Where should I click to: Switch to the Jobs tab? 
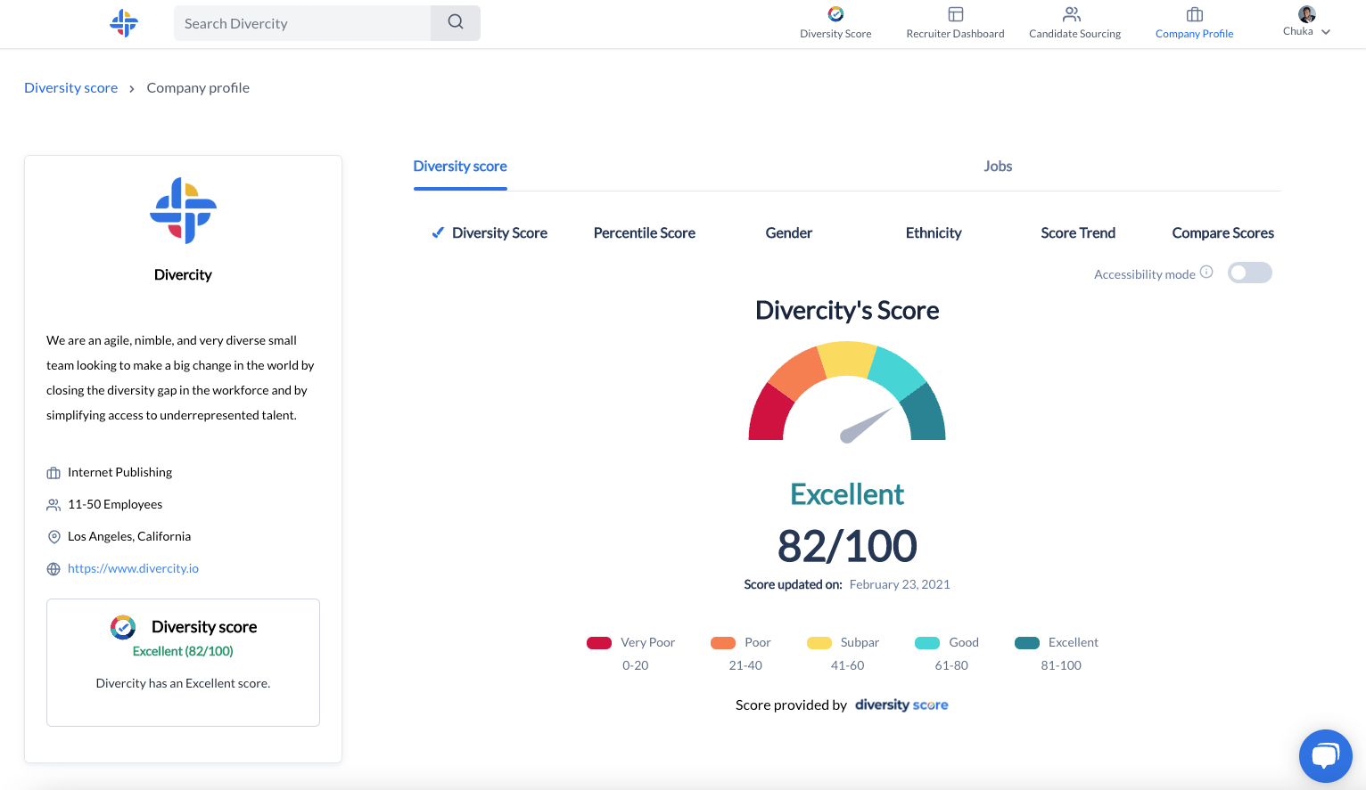point(998,167)
